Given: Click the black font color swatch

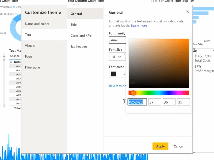Looking at the screenshot, I should click(x=113, y=74).
